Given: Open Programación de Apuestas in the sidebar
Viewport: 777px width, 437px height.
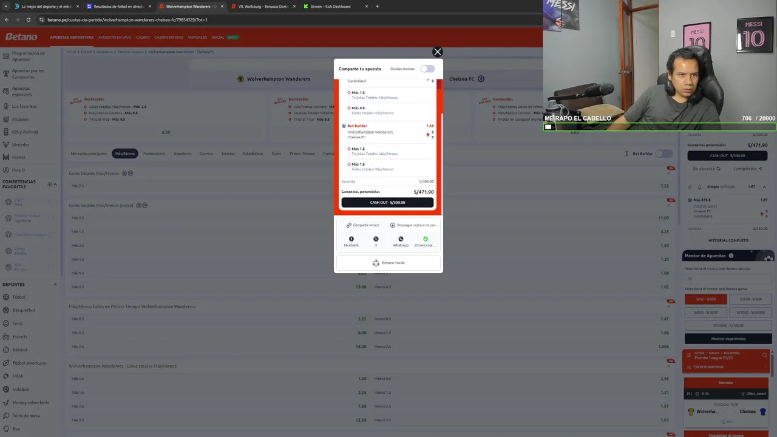Looking at the screenshot, I should (29, 56).
